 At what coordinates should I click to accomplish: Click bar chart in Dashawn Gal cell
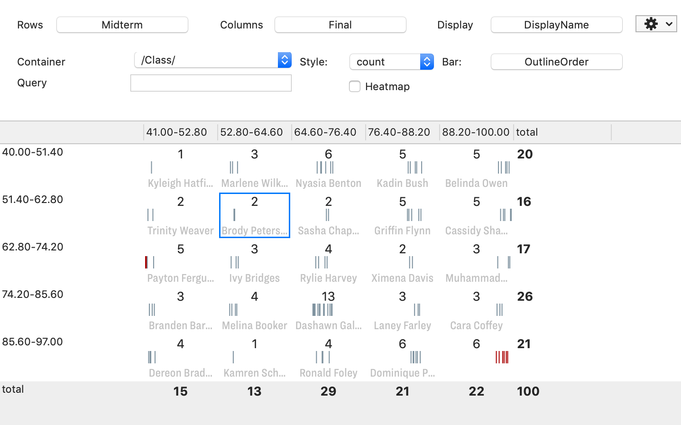(x=322, y=310)
